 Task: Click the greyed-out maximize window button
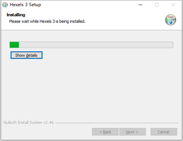point(157,5)
